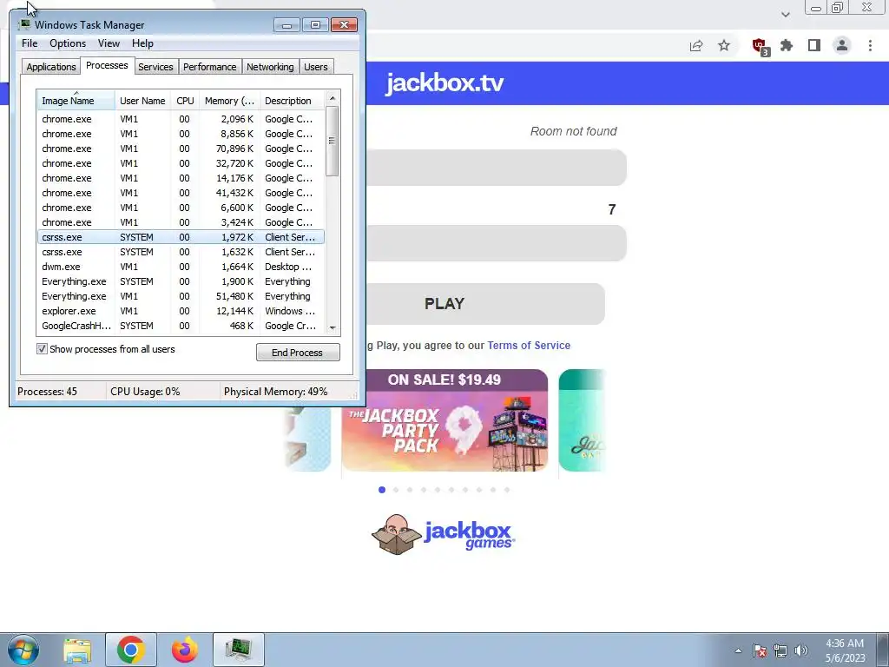The width and height of the screenshot is (889, 667).
Task: Bookmark this page with the star icon
Action: 724,45
